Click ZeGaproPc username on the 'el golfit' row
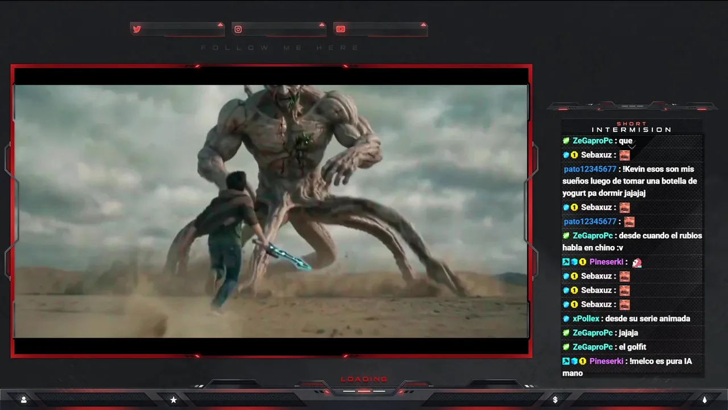 (593, 347)
